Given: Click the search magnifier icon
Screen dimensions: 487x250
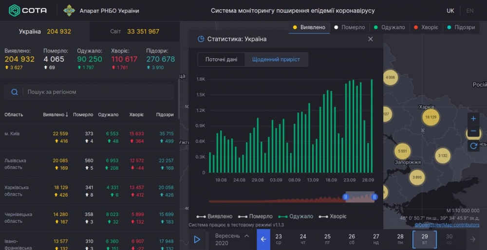Looking at the screenshot, I should (15, 92).
